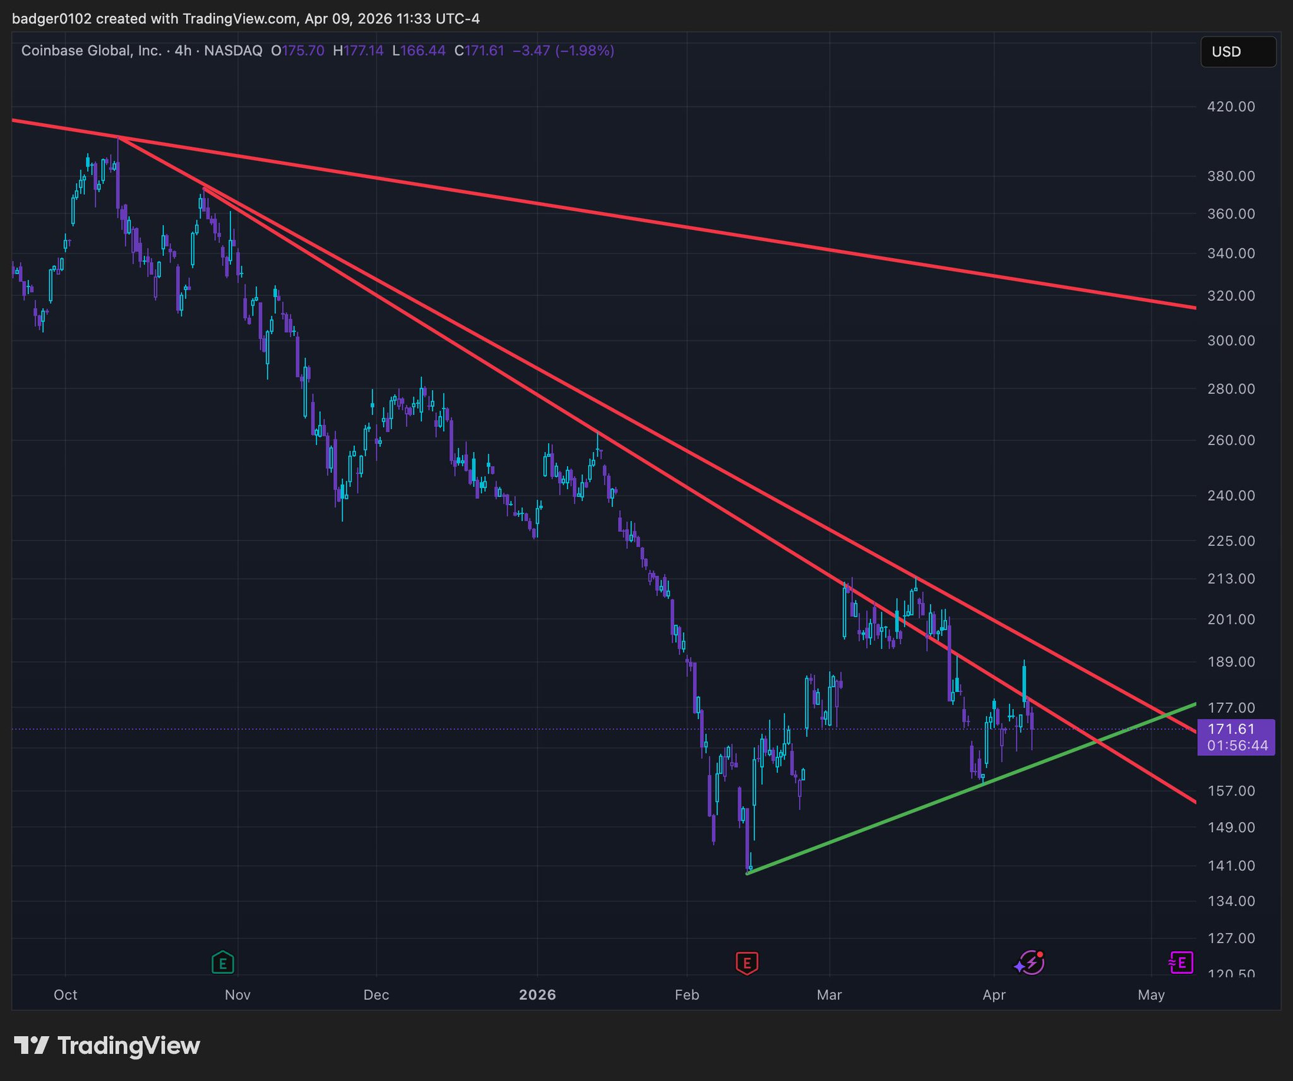Click the 171.61 current price label
1293x1081 pixels.
coord(1231,729)
